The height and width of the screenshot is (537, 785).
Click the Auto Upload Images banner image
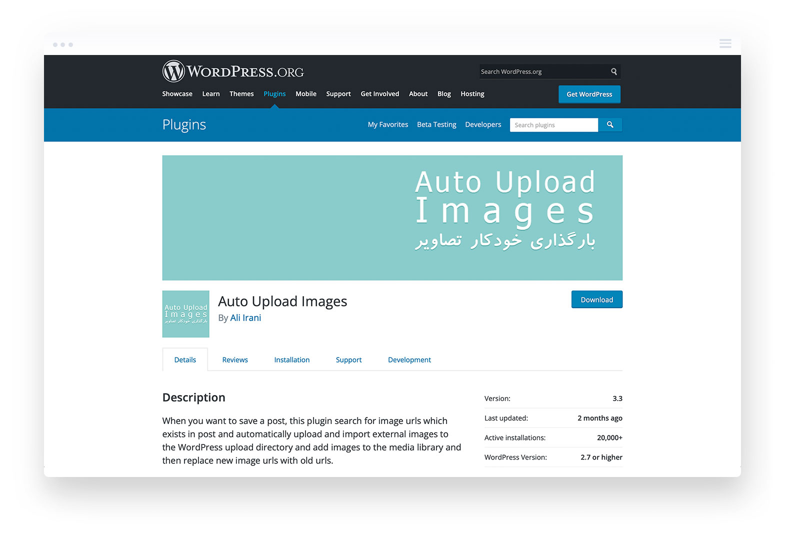pyautogui.click(x=392, y=218)
